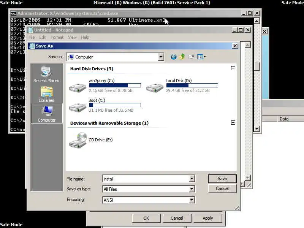Click OK in the background dialog
This screenshot has height=228, width=304.
pos(146,218)
